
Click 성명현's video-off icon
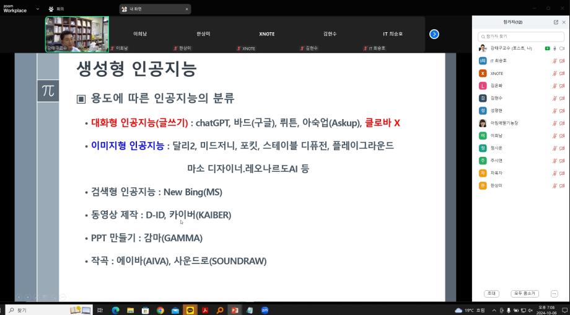562,110
